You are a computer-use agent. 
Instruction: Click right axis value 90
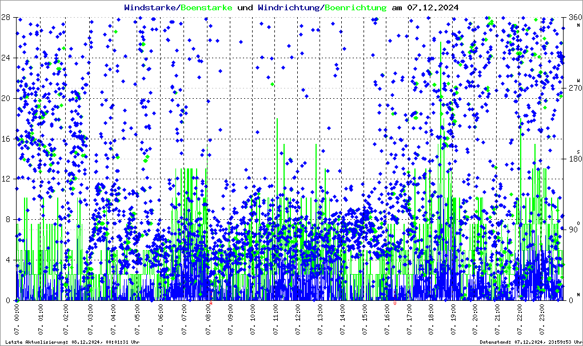pyautogui.click(x=573, y=230)
